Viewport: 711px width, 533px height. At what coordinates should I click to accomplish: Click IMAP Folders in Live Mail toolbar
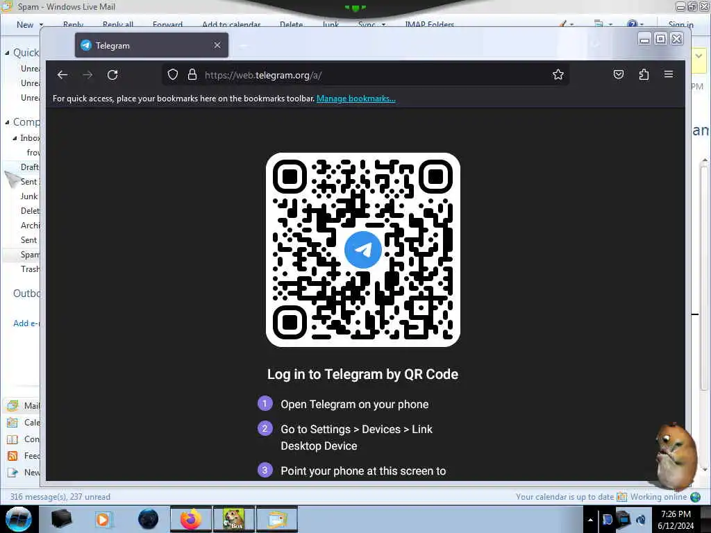tap(429, 24)
